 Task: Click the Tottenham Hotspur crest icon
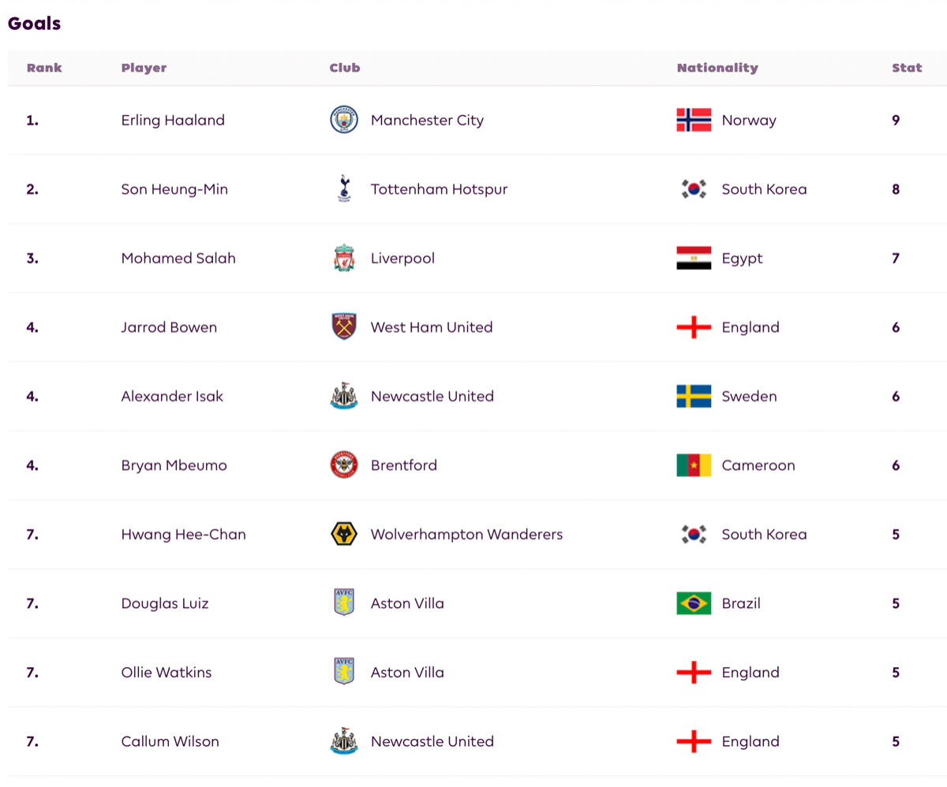pyautogui.click(x=343, y=189)
